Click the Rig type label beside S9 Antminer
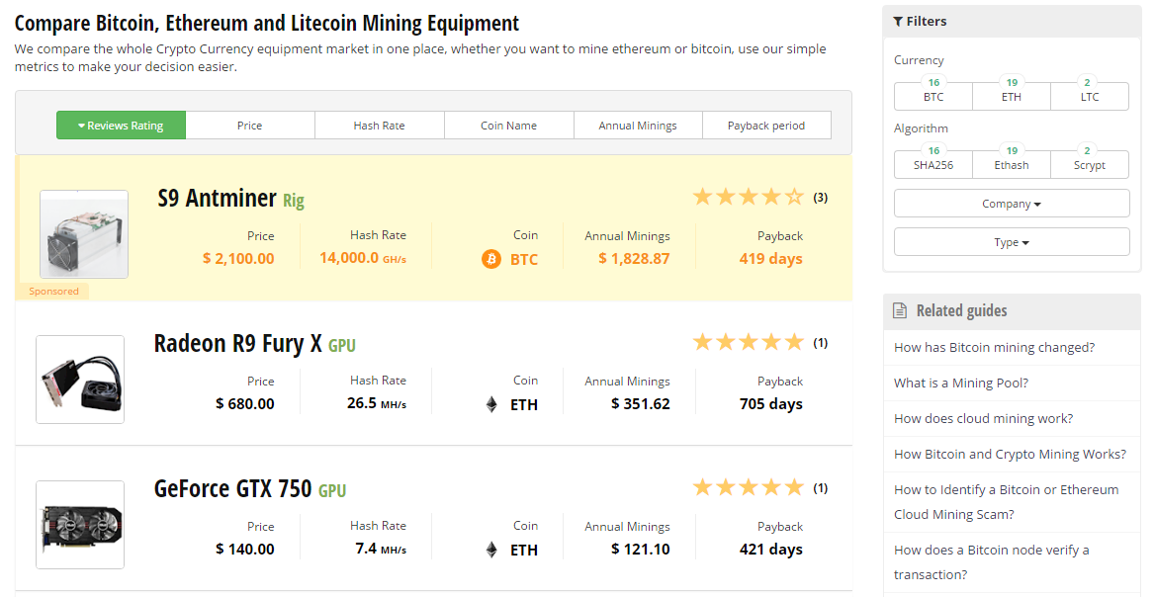The image size is (1154, 597). [x=294, y=201]
